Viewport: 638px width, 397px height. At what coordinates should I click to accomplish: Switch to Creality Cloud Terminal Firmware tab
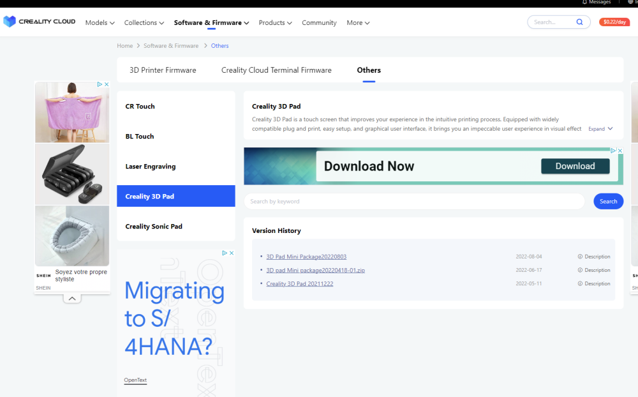pos(276,70)
